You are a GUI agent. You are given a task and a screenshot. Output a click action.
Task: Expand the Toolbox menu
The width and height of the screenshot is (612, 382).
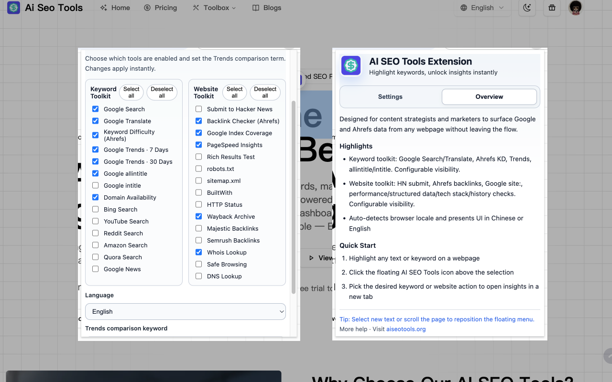[x=214, y=8]
